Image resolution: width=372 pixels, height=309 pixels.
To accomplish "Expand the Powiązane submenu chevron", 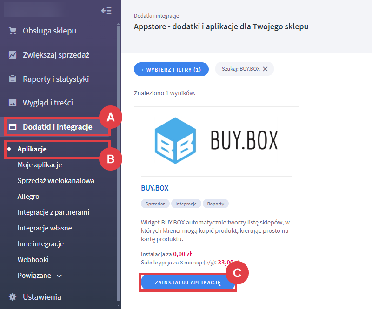I will 60,276.
